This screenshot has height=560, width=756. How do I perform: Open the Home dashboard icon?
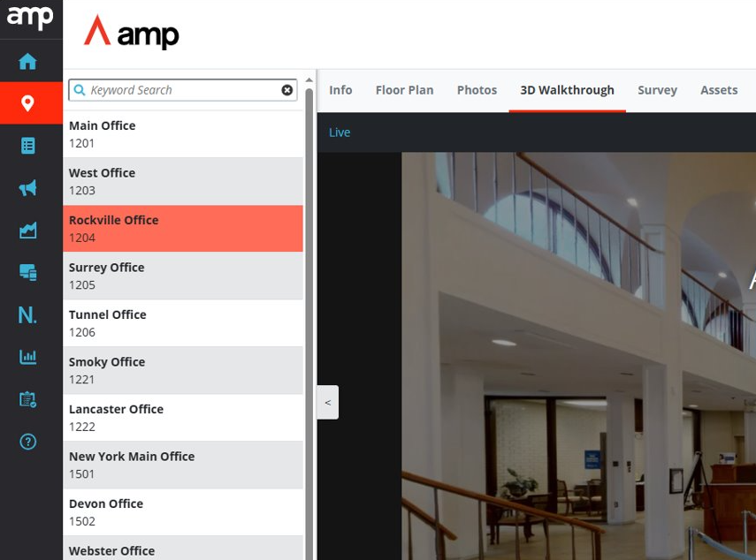[29, 61]
